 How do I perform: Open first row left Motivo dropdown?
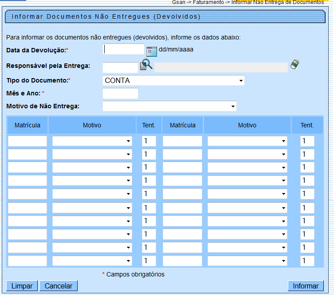tap(92, 141)
